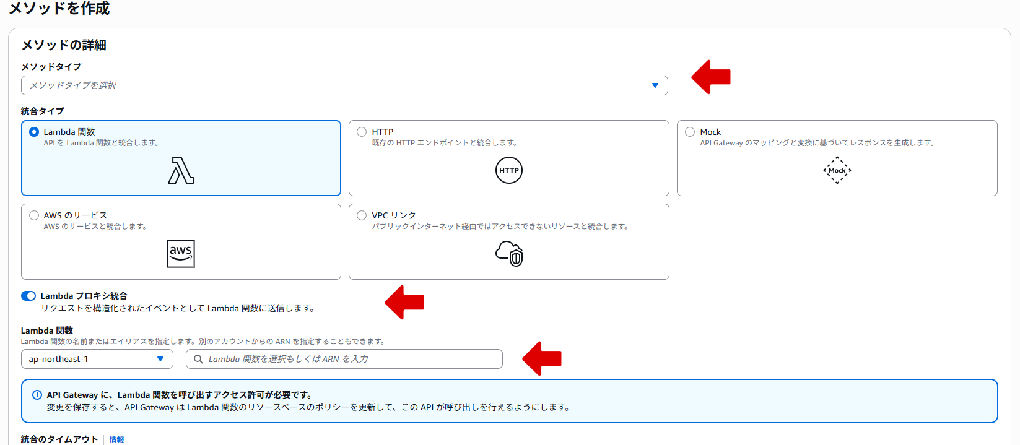Select the Lambda 関数 integration radio button

34,132
